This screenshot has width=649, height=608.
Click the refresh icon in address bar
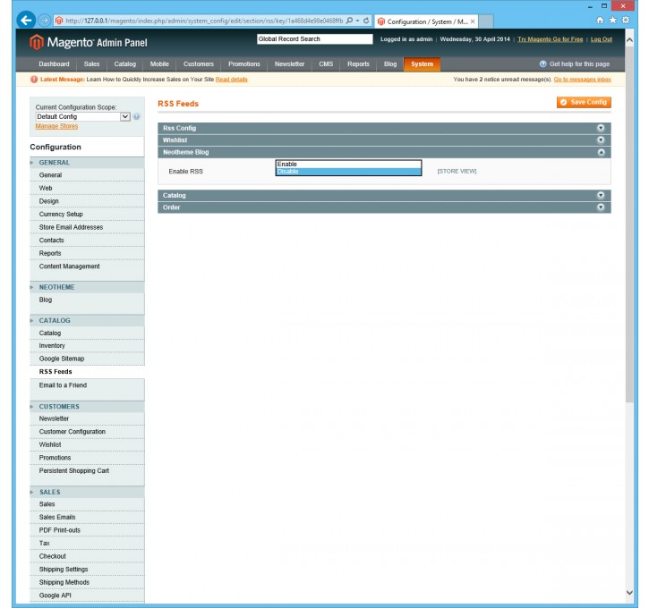point(367,21)
